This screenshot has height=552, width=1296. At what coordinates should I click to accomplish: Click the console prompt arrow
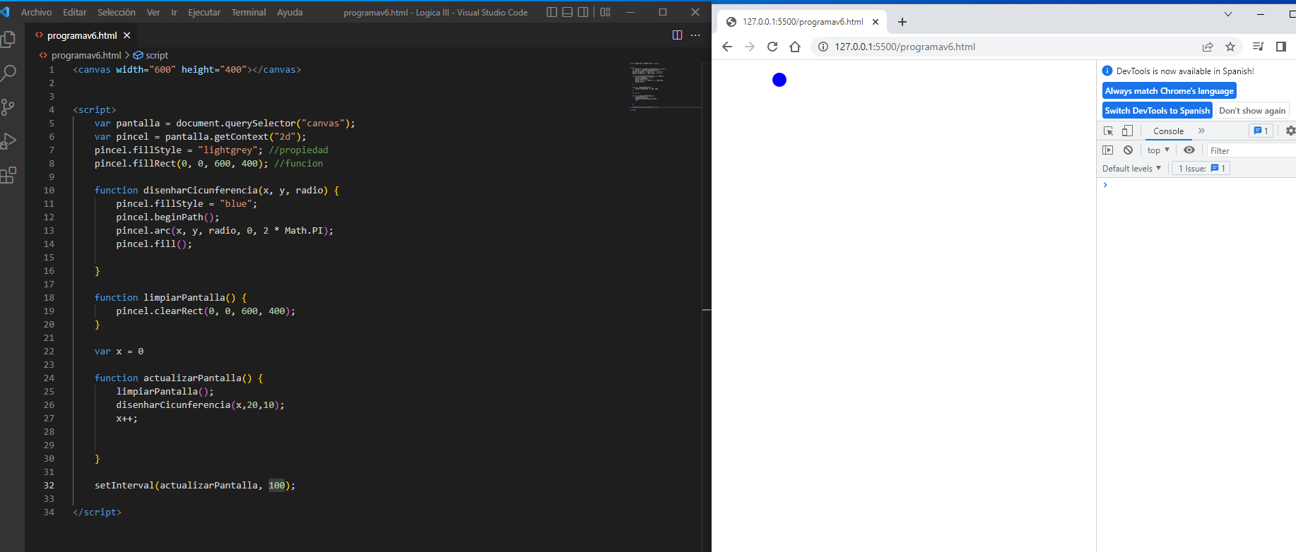(x=1106, y=185)
